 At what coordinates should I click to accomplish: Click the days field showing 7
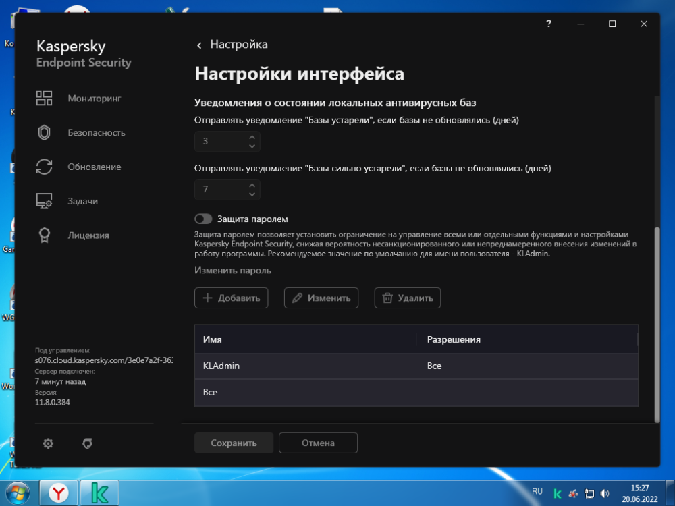[x=227, y=190]
